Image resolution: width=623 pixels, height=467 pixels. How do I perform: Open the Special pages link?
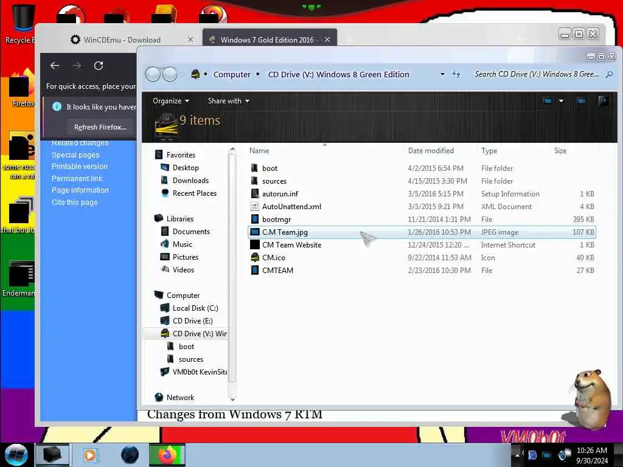pyautogui.click(x=75, y=155)
